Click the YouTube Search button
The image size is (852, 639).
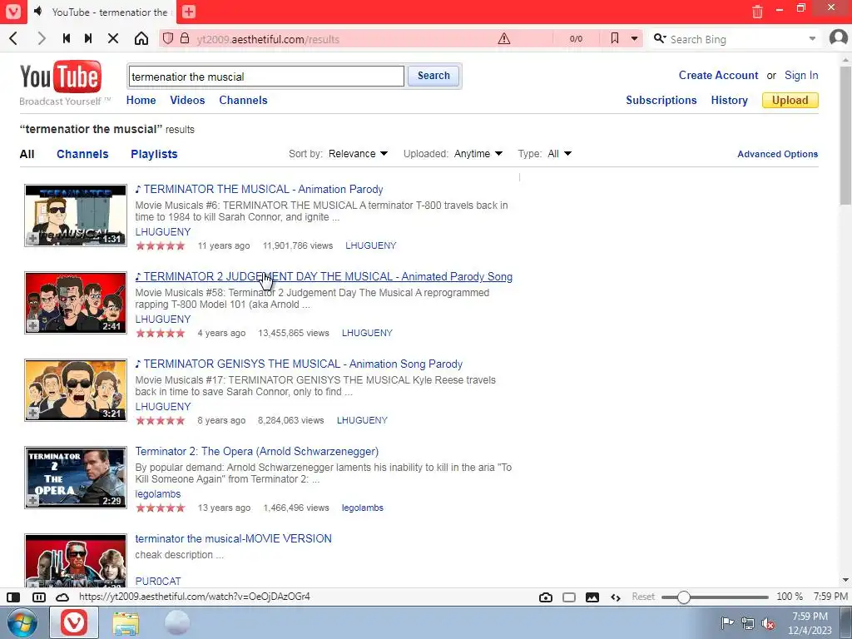[x=433, y=76]
